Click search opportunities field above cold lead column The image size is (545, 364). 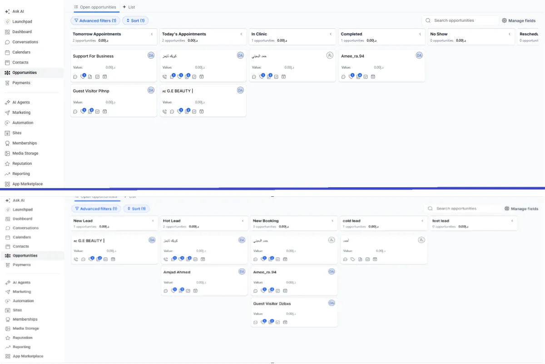462,209
